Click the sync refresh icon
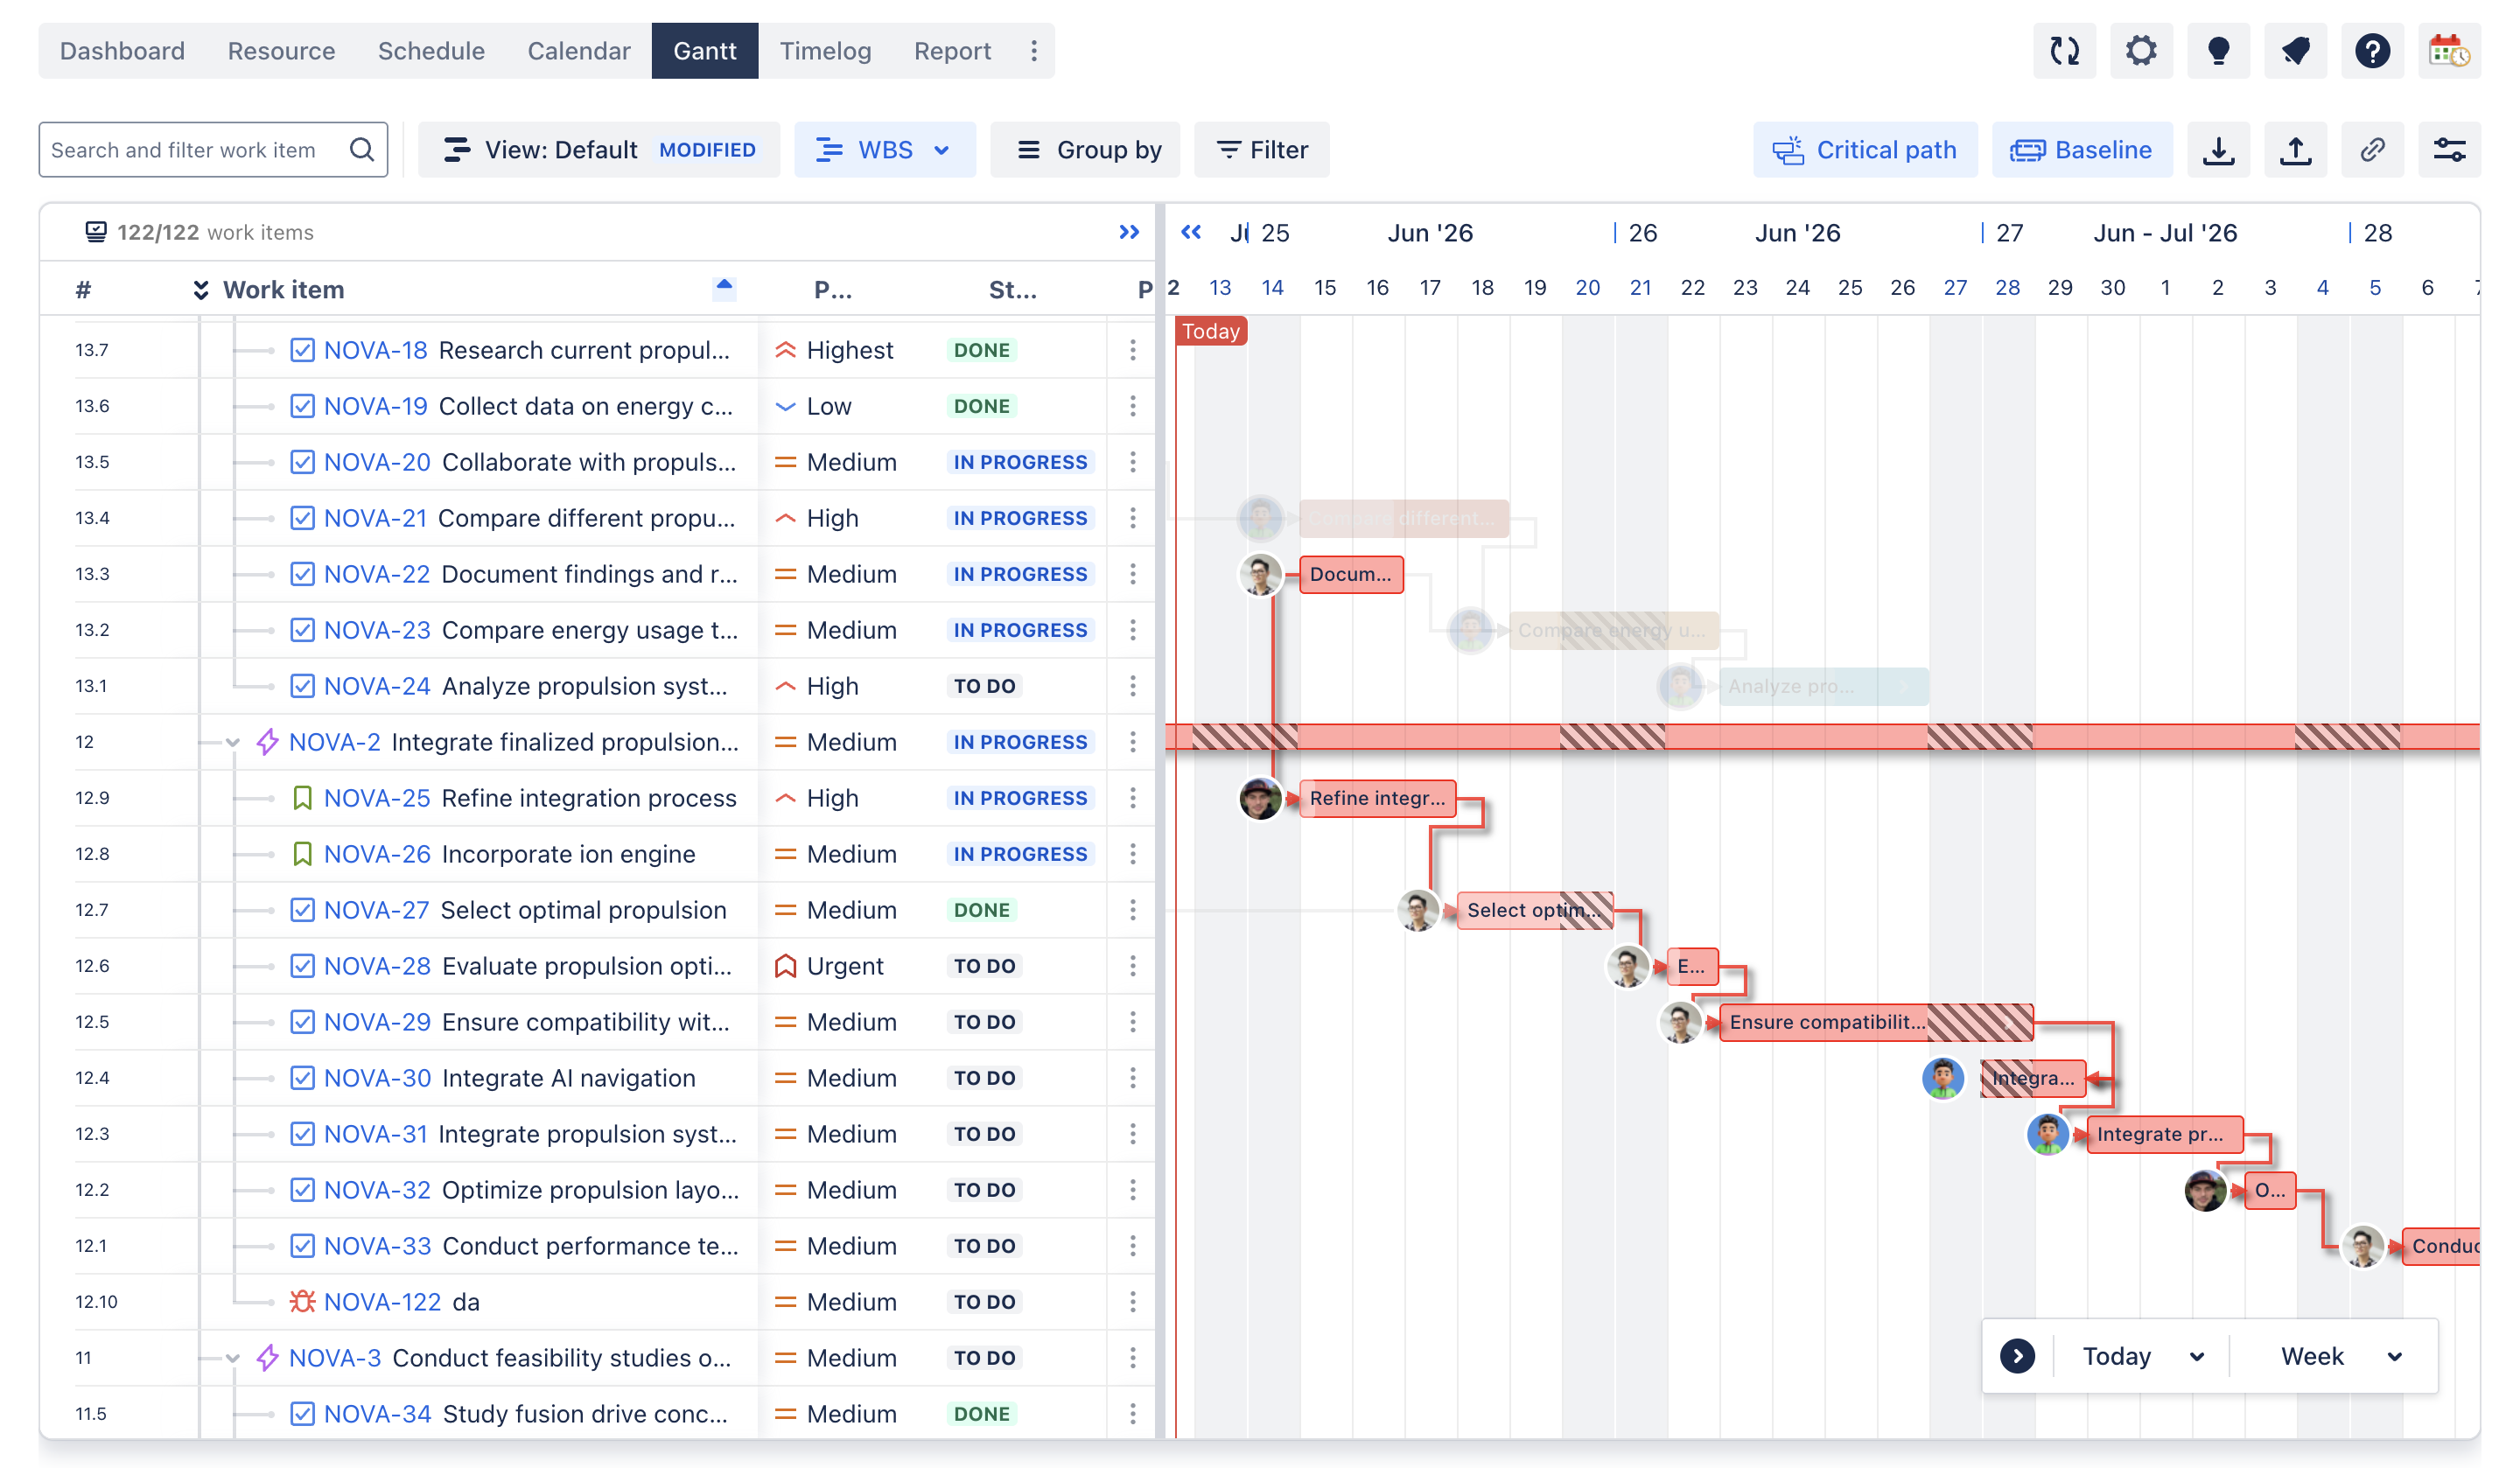Screen dimensions: 2520x1468 2064,50
